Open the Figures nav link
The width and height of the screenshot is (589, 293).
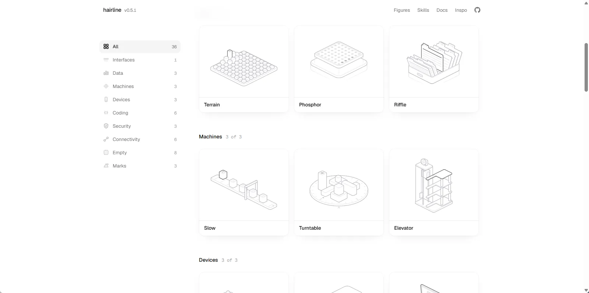[x=402, y=10]
